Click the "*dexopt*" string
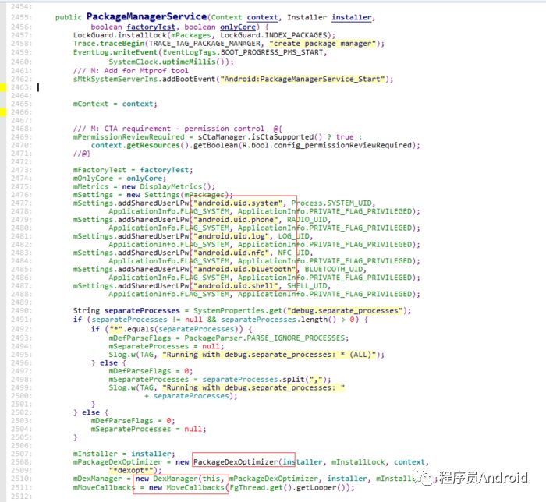 131,470
